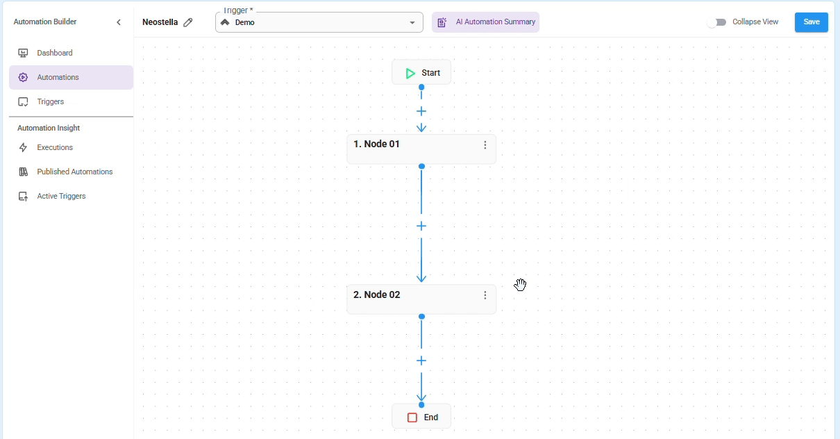840x439 pixels.
Task: Add step between Node 02 and End
Action: (421, 361)
